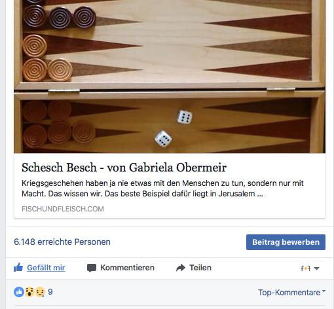Click the thumbs-up Gefällt mir icon
Image resolution: width=334 pixels, height=309 pixels.
coord(18,267)
